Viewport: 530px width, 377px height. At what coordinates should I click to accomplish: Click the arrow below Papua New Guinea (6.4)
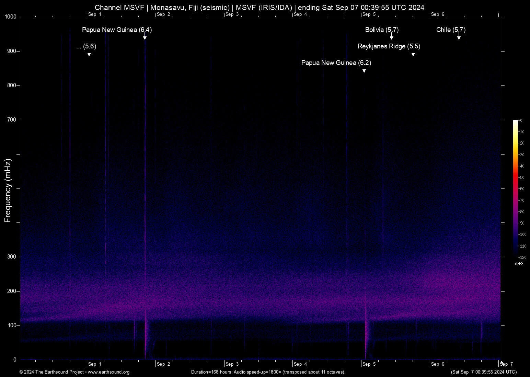click(x=145, y=38)
